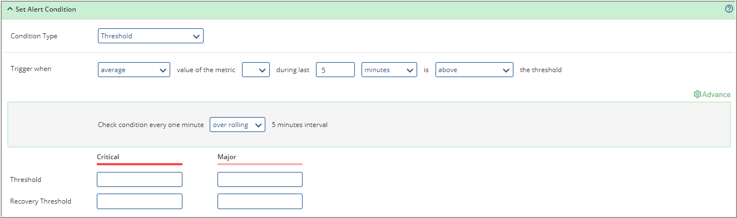
Task: Open the above comparison dropdown
Action: click(474, 70)
